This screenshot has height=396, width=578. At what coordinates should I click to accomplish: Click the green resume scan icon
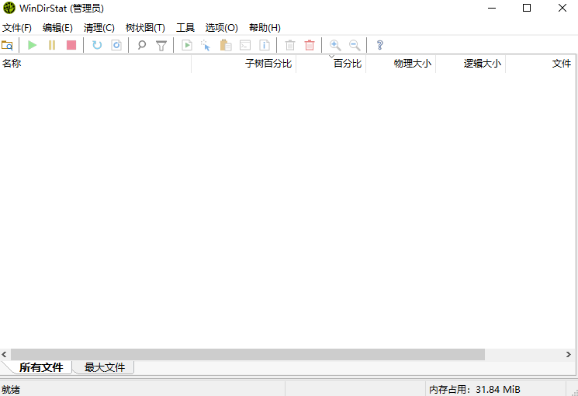pos(33,45)
